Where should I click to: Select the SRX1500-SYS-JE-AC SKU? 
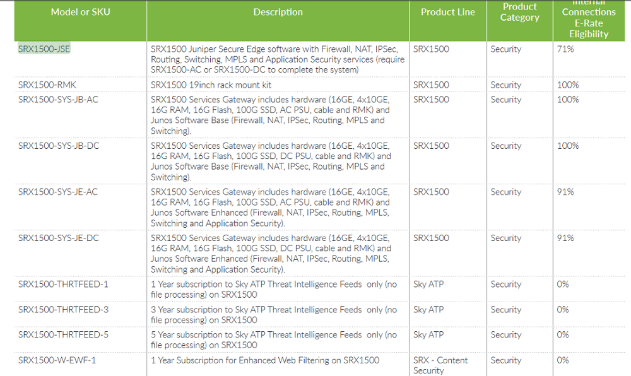pyautogui.click(x=58, y=192)
